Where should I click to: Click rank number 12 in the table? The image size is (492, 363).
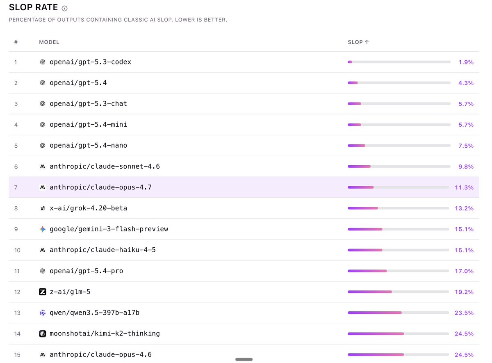17,292
